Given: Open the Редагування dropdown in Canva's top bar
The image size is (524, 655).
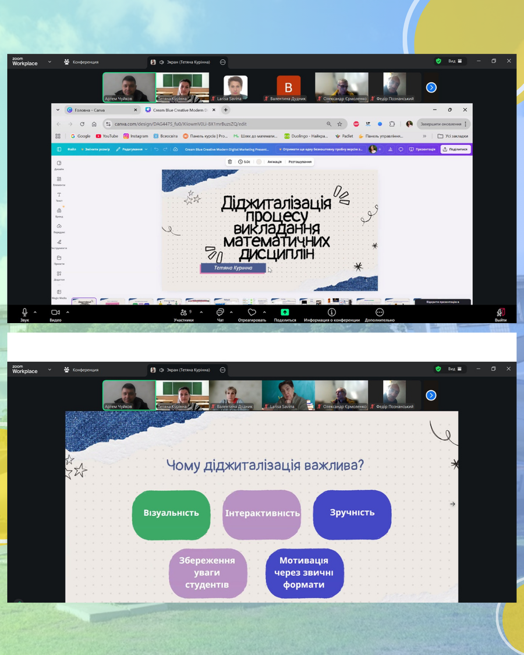Looking at the screenshot, I should point(132,149).
